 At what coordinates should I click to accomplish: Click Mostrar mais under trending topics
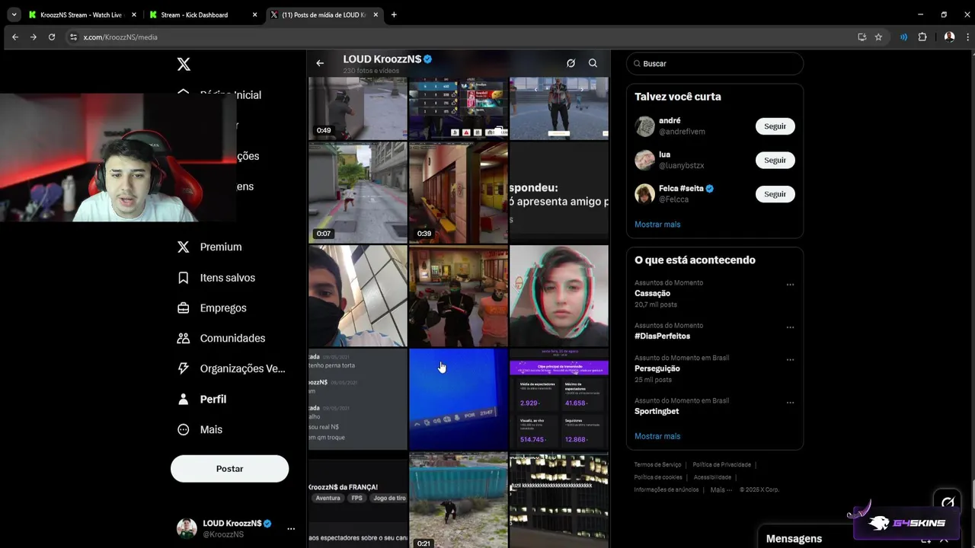coord(657,436)
